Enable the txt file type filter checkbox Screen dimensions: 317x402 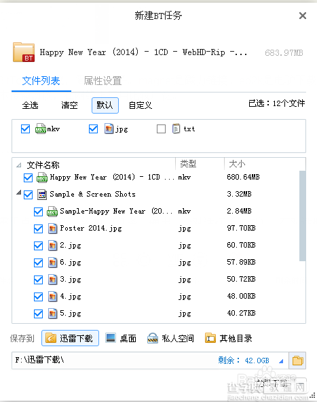tap(161, 129)
